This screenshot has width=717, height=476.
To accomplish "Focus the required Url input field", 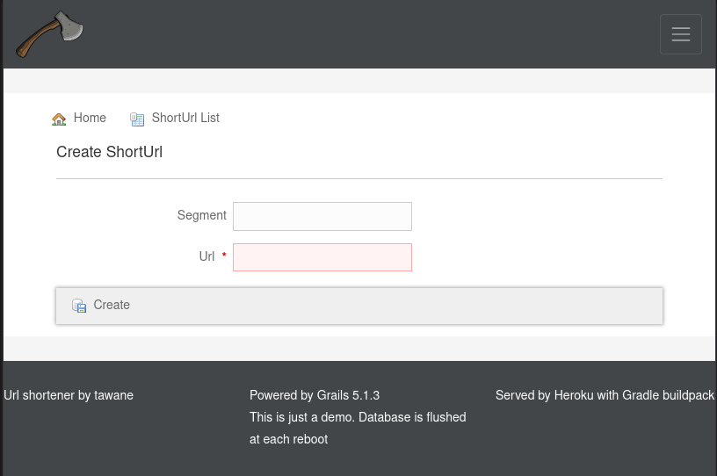I will 322,257.
